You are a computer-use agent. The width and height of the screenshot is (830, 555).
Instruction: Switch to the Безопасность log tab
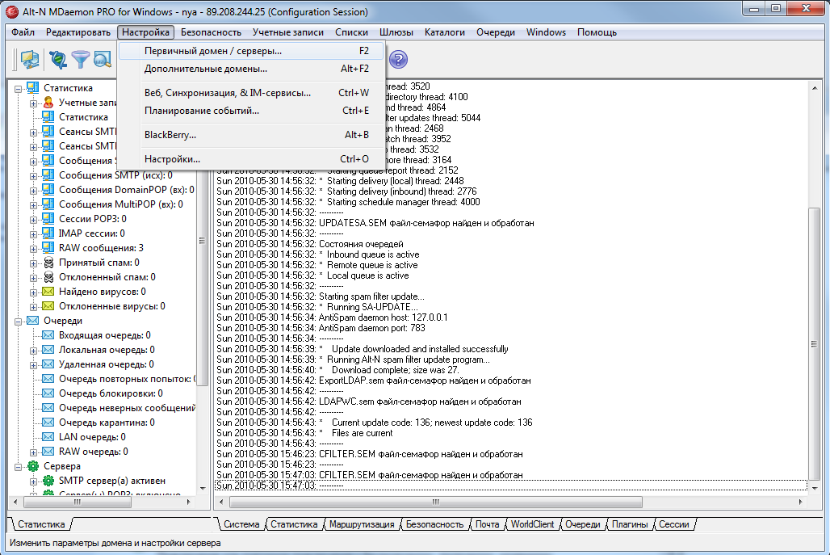434,524
